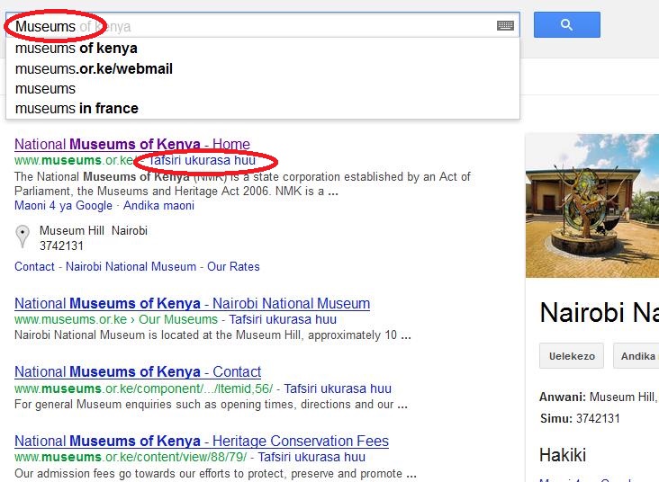Open the "Nairobi National Museum" sitelink
The image size is (659, 482).
click(x=131, y=266)
